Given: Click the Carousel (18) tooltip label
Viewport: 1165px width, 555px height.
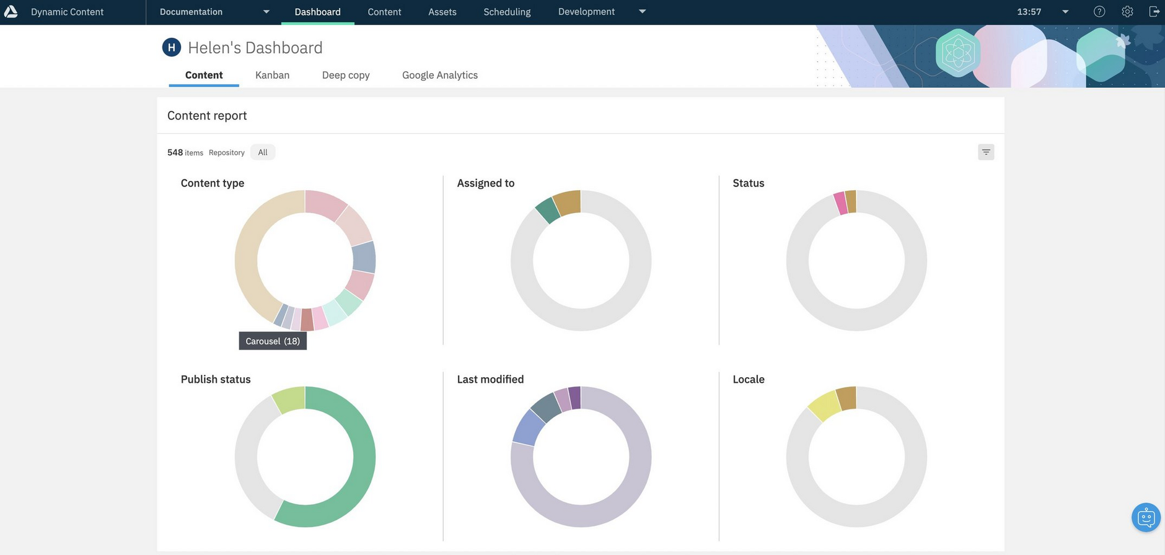Looking at the screenshot, I should click(273, 341).
